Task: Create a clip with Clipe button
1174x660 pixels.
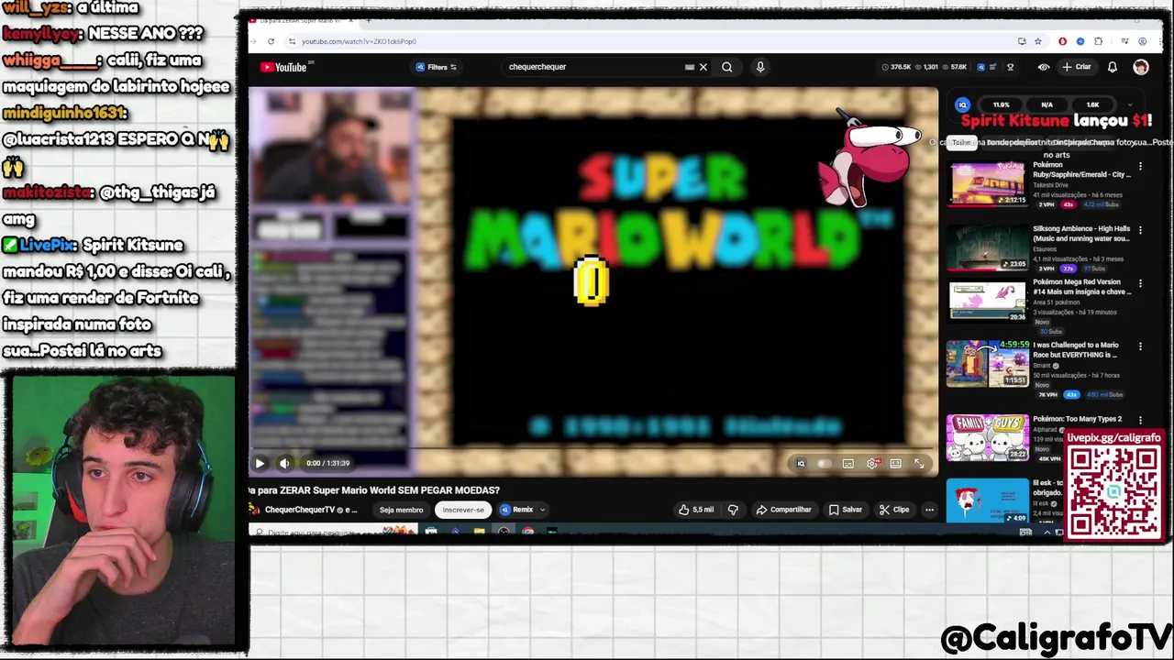Action: coord(894,510)
